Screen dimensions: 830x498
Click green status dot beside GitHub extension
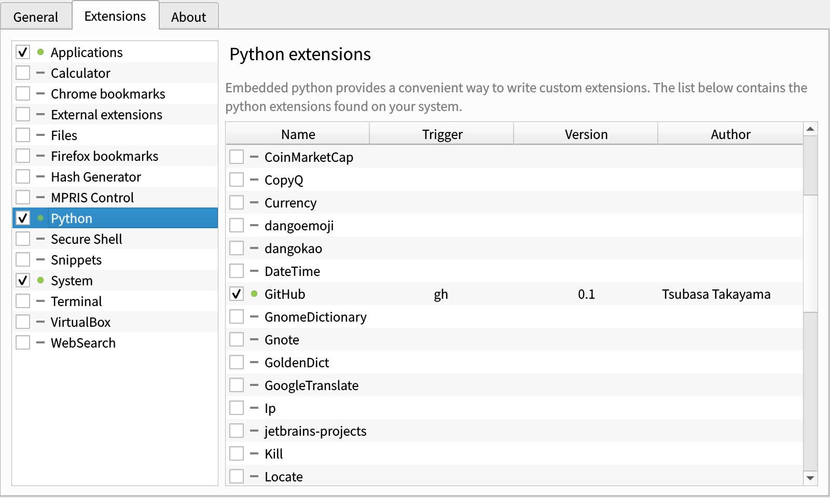[254, 294]
